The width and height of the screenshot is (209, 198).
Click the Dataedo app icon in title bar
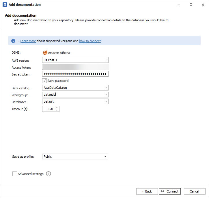point(5,5)
